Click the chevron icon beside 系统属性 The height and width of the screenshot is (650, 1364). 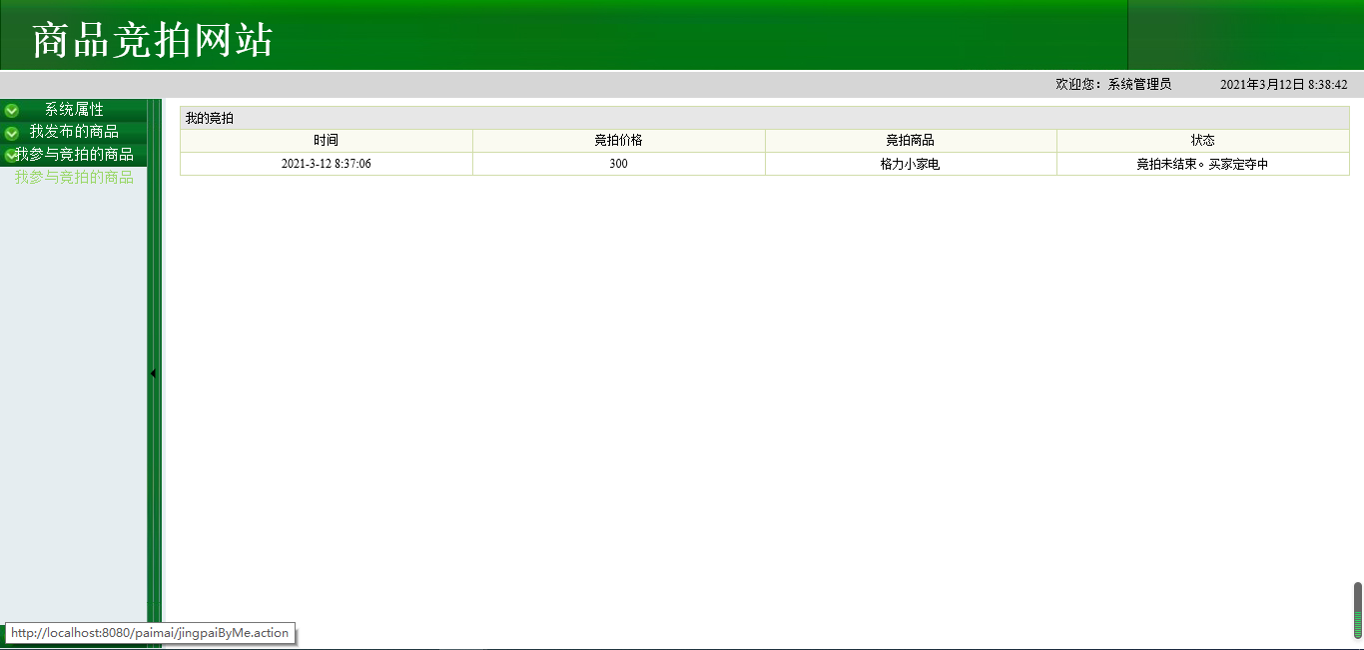[x=12, y=110]
